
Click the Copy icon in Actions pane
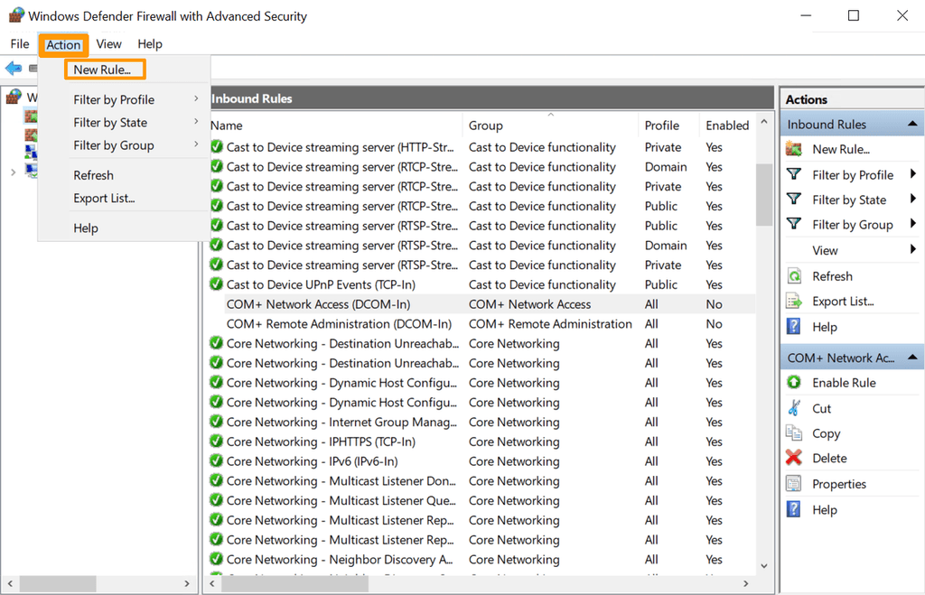point(793,432)
